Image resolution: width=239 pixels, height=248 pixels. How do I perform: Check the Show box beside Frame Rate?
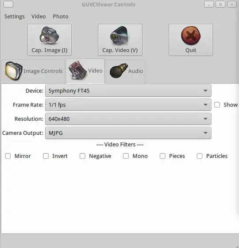(x=217, y=105)
